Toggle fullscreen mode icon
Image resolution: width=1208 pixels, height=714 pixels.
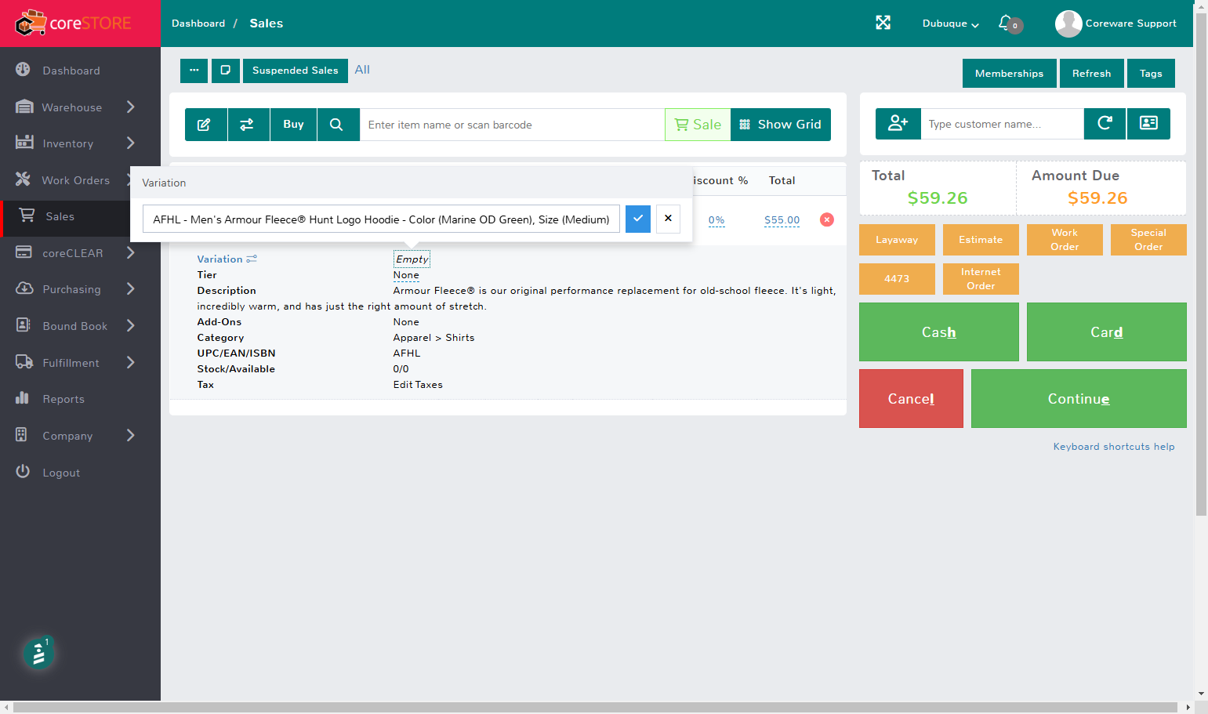[883, 23]
